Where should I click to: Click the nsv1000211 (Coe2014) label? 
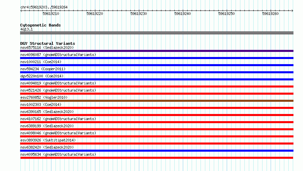[x=41, y=62]
